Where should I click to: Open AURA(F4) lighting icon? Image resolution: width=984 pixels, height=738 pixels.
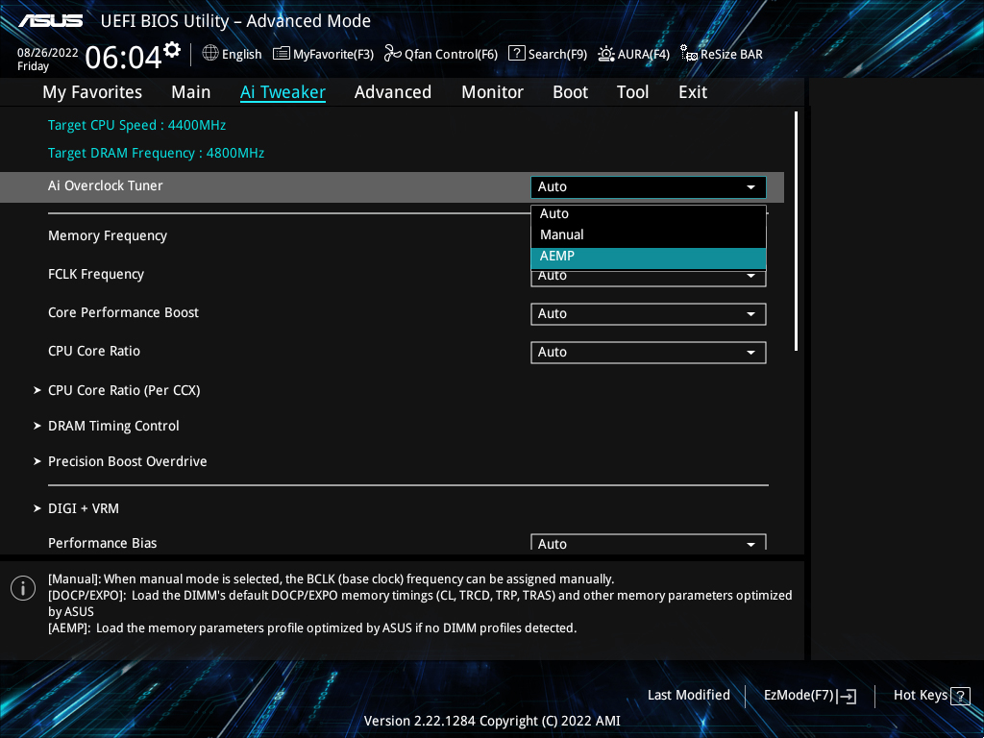tap(606, 54)
